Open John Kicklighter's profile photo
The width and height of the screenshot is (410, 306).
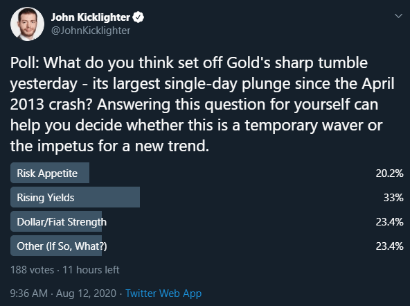[27, 24]
